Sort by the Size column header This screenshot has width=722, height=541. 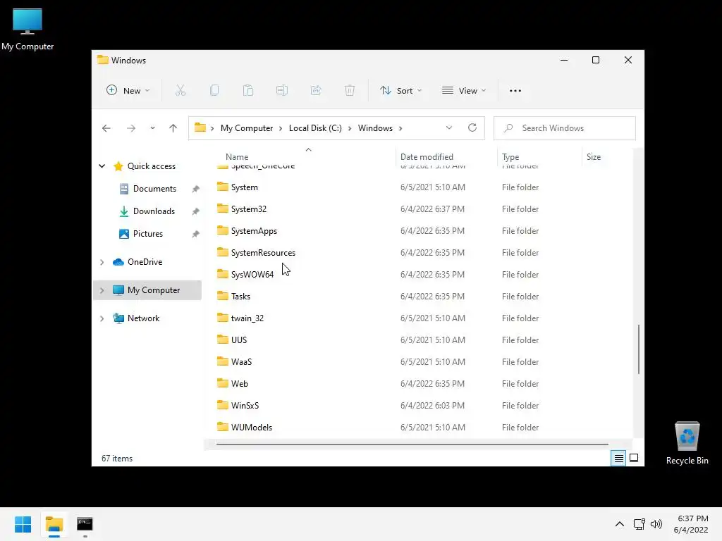(x=594, y=157)
